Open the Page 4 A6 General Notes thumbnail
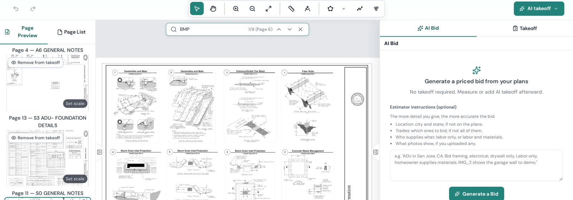The width and height of the screenshot is (573, 200). tap(48, 82)
